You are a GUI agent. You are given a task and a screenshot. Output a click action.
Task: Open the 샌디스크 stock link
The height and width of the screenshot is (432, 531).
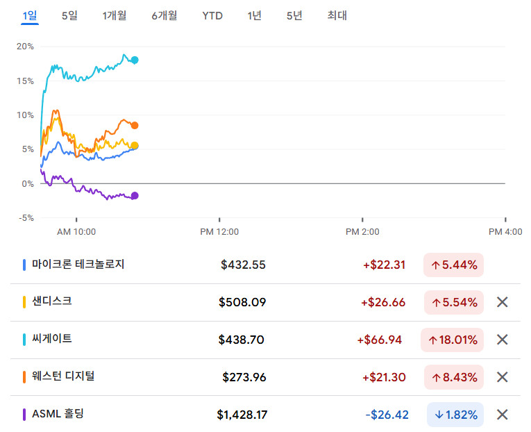point(51,301)
